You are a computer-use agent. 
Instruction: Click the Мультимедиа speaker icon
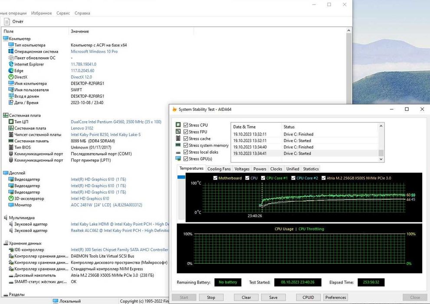[x=6, y=218]
